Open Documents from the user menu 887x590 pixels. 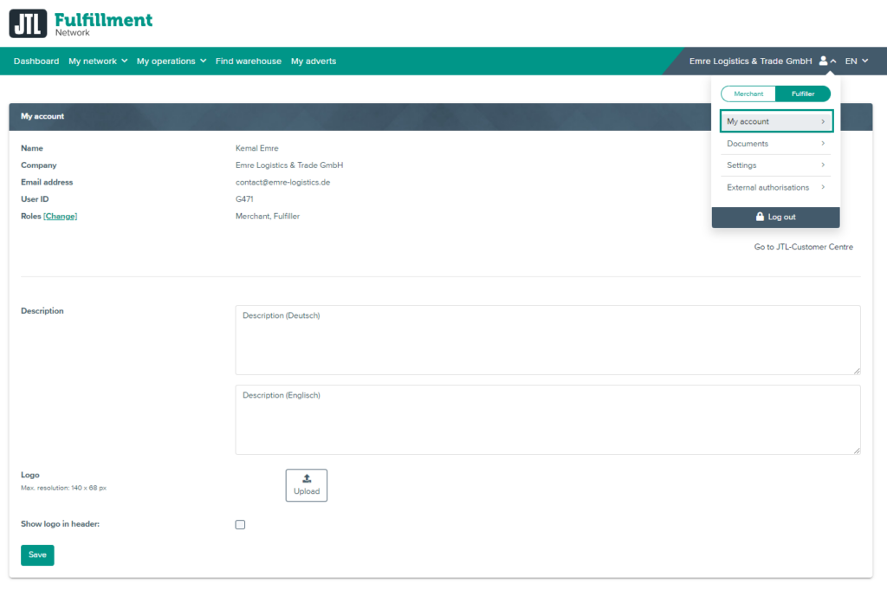pyautogui.click(x=775, y=144)
